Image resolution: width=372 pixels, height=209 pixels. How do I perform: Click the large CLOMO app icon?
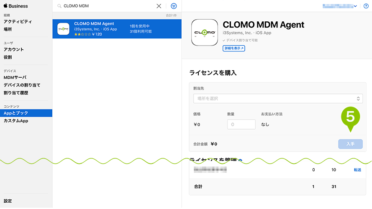pyautogui.click(x=205, y=33)
